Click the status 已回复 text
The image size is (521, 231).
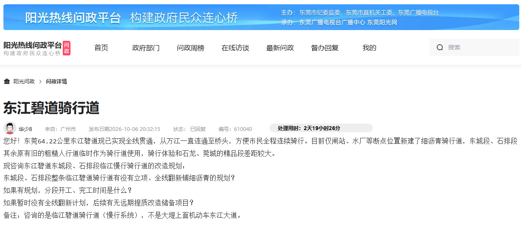[x=198, y=129]
